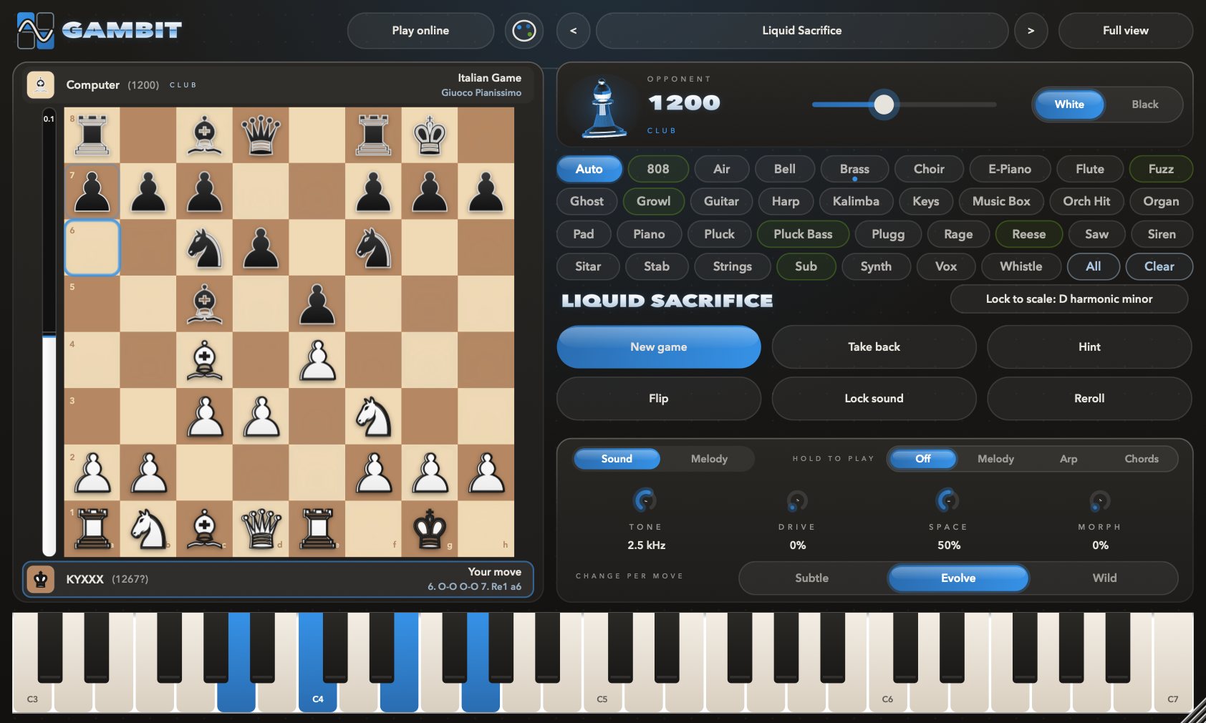
Task: Select the white knight on b1
Action: 148,529
